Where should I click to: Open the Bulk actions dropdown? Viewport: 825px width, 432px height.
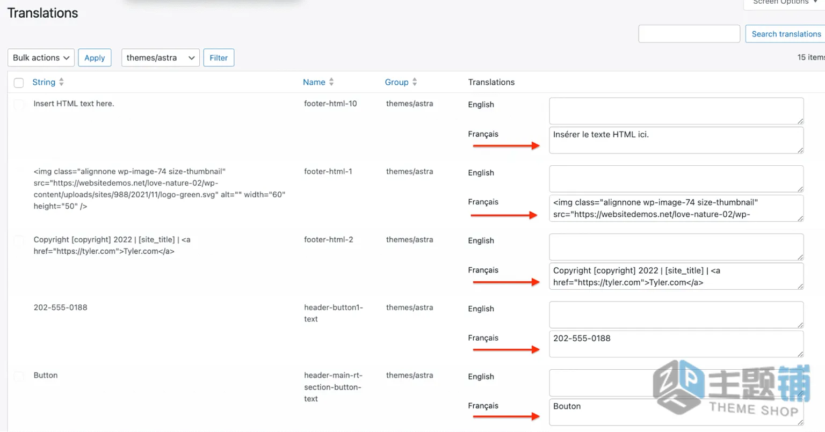pos(41,58)
